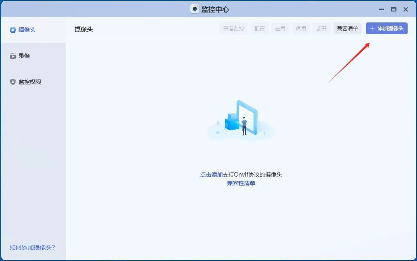The height and width of the screenshot is (261, 417).
Task: Follow the 点击添加 link in the center
Action: [x=211, y=175]
